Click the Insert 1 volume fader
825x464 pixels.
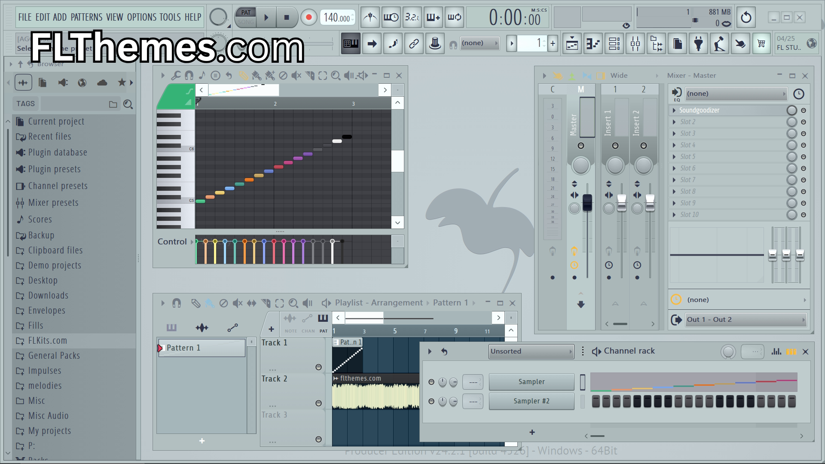point(621,203)
